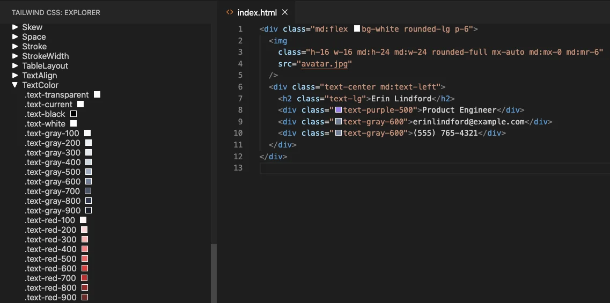This screenshot has height=303, width=610.
Task: Select the .text-gray-800 class entry
Action: tap(53, 201)
